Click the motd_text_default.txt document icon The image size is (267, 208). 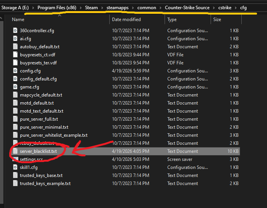[x=15, y=111]
